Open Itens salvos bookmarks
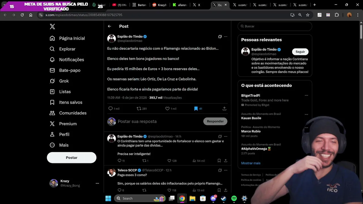This screenshot has height=204, width=363. (x=66, y=102)
